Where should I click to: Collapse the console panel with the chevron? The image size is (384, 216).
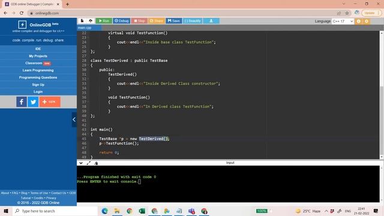pyautogui.click(x=81, y=163)
